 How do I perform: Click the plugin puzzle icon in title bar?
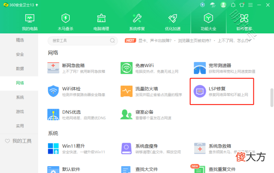pos(233,5)
